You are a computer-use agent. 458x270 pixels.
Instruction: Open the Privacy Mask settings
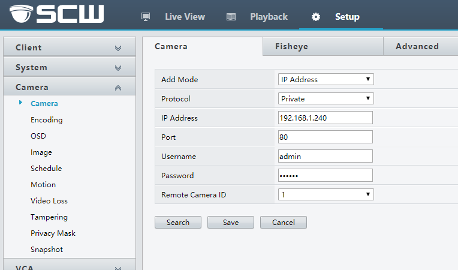[x=53, y=233]
